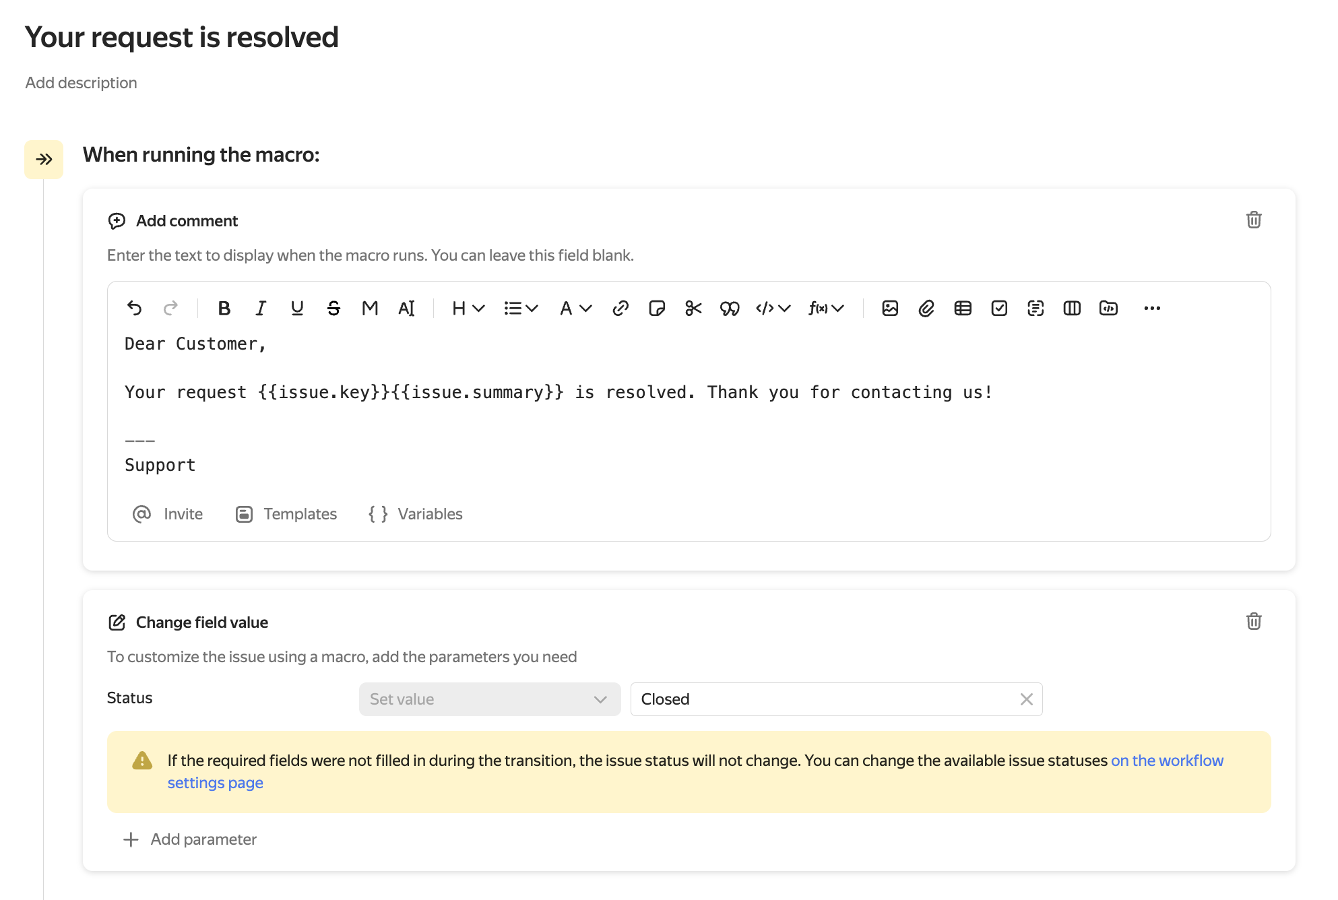Image resolution: width=1338 pixels, height=900 pixels.
Task: Insert a blockquote with the quotes icon
Action: [730, 308]
